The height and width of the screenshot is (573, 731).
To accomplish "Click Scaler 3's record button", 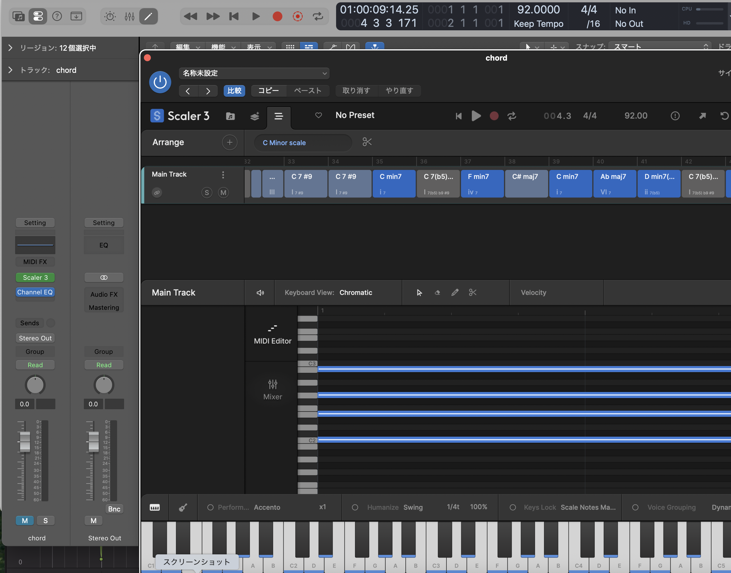I will click(x=494, y=116).
